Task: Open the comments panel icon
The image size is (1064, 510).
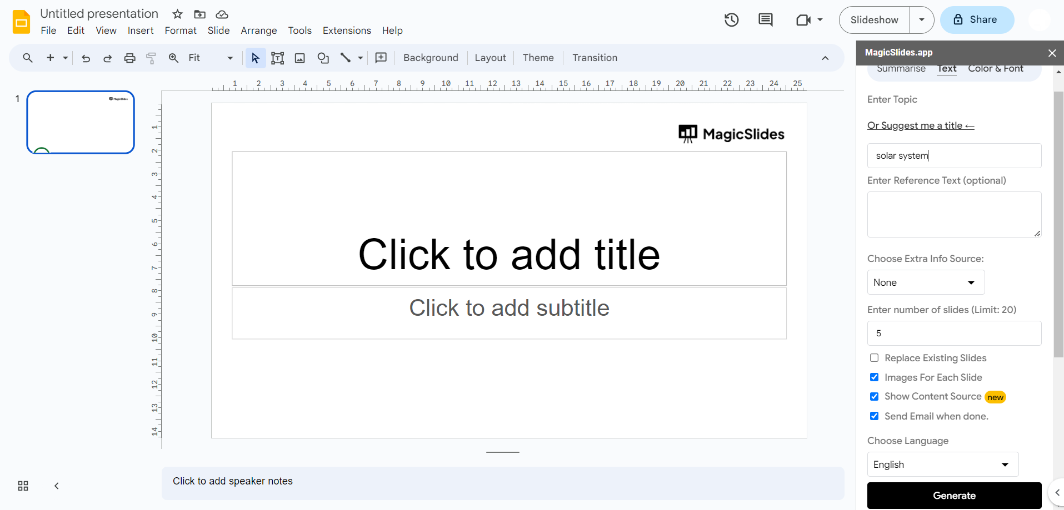Action: [x=765, y=20]
